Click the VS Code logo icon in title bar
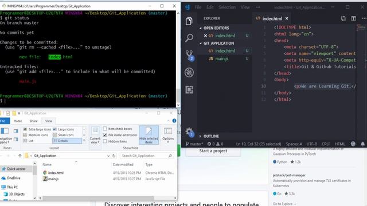Screen dimensions: 367x206 (188, 7)
